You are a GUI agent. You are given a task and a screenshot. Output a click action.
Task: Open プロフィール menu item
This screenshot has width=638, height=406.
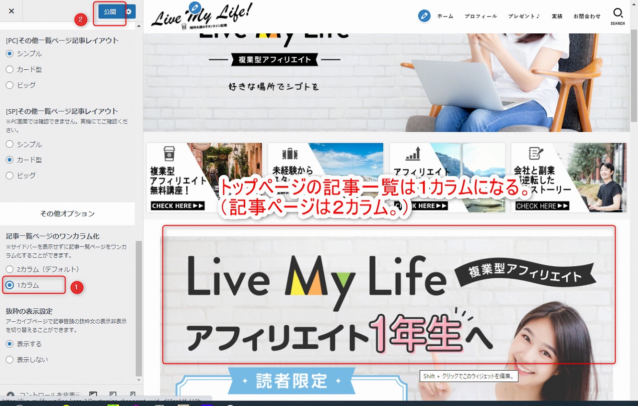480,16
